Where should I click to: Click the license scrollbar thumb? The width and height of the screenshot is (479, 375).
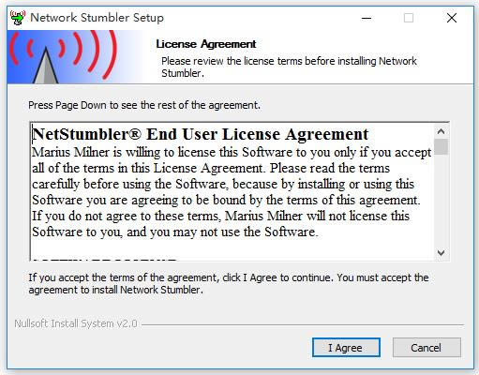(441, 147)
